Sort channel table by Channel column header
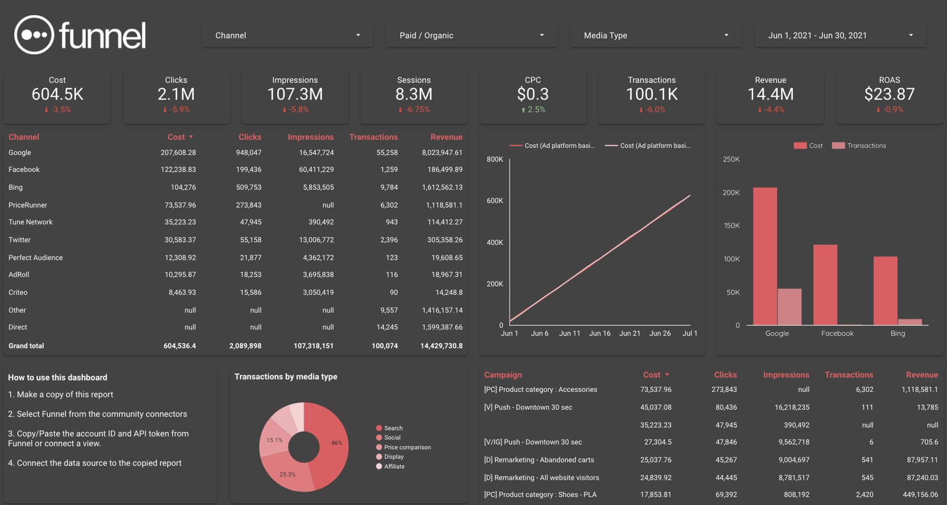 pos(24,137)
